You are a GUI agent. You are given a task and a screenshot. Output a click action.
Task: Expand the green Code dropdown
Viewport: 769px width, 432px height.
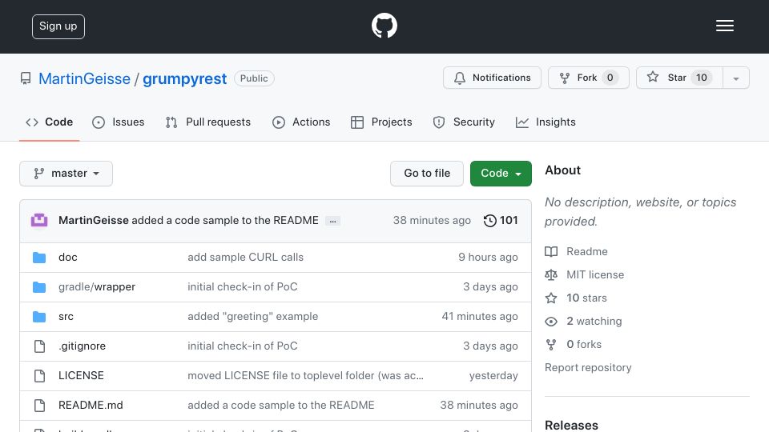(x=501, y=174)
